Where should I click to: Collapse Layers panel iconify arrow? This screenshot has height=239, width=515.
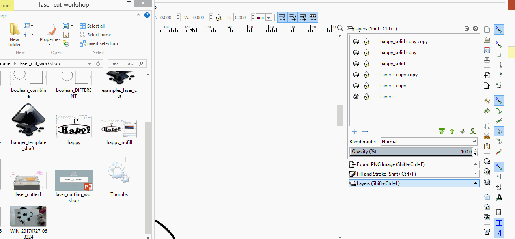[x=466, y=29]
